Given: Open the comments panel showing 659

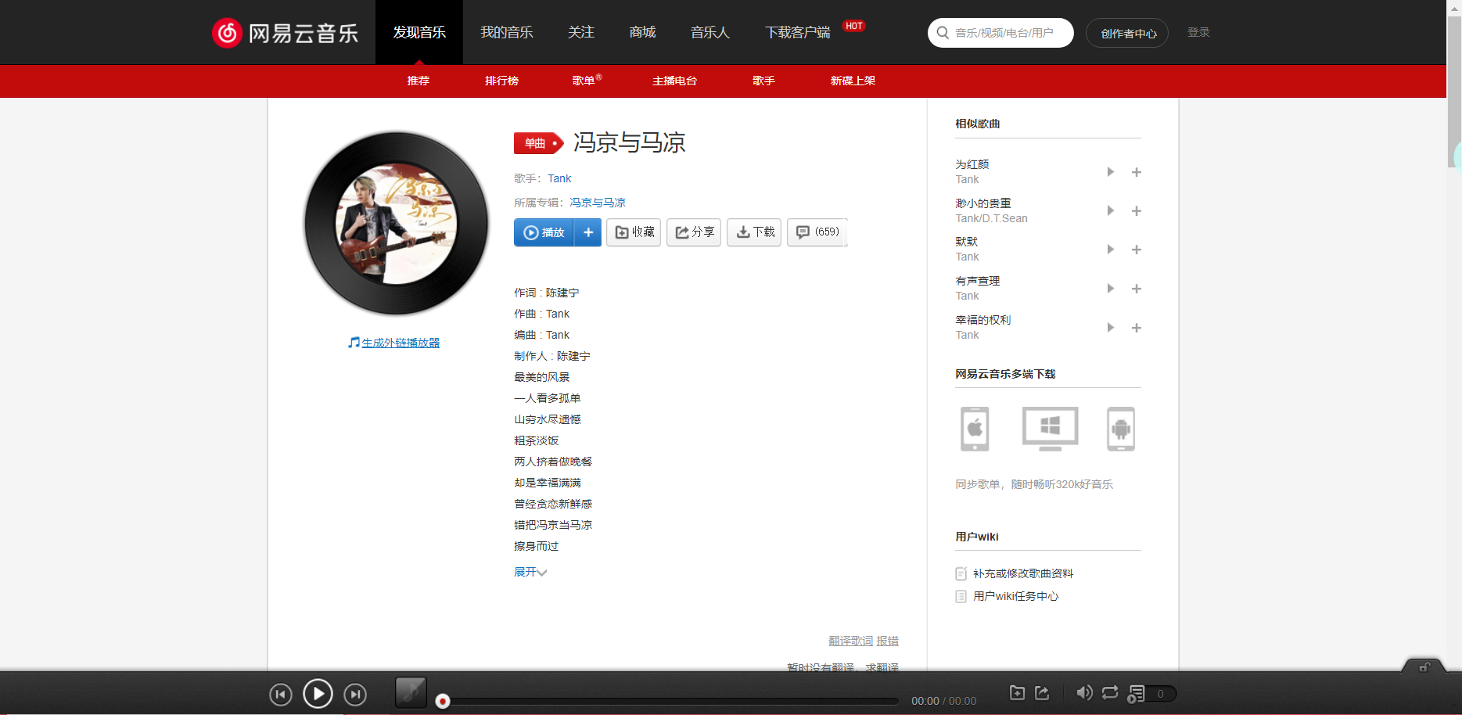Looking at the screenshot, I should [817, 232].
